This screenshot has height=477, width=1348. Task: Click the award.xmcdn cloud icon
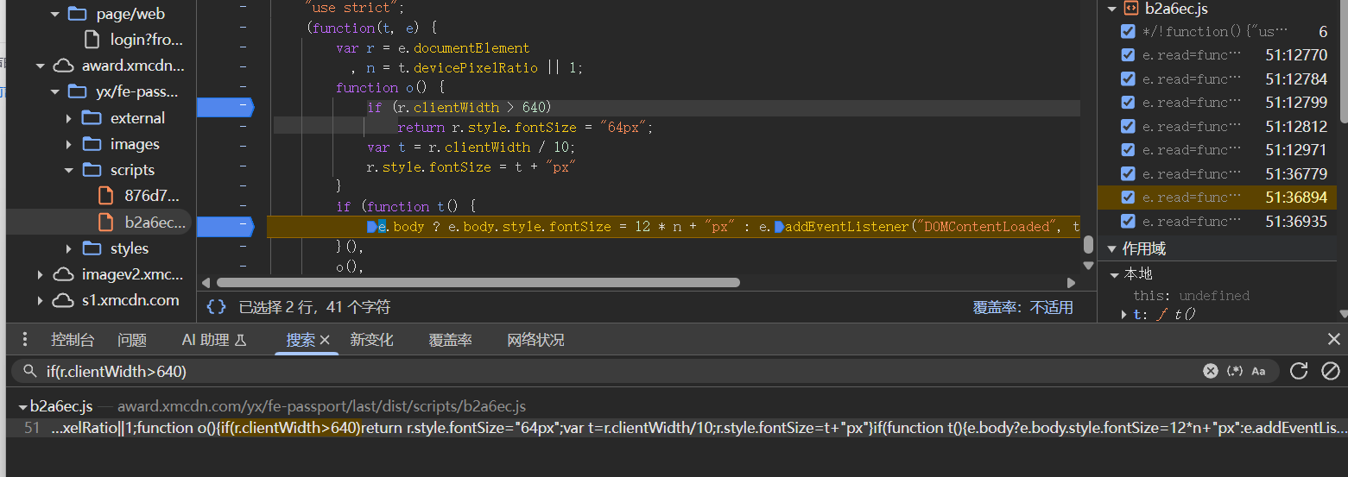(63, 66)
